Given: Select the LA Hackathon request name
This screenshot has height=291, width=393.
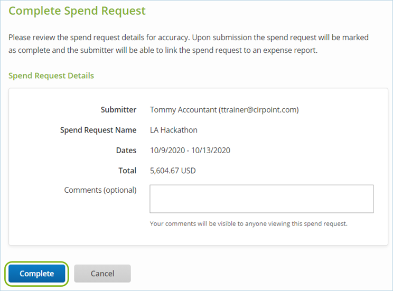Looking at the screenshot, I should (x=174, y=130).
